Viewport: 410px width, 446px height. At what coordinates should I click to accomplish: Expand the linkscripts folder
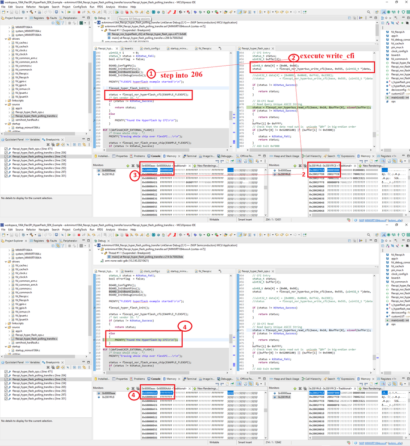(x=6, y=101)
